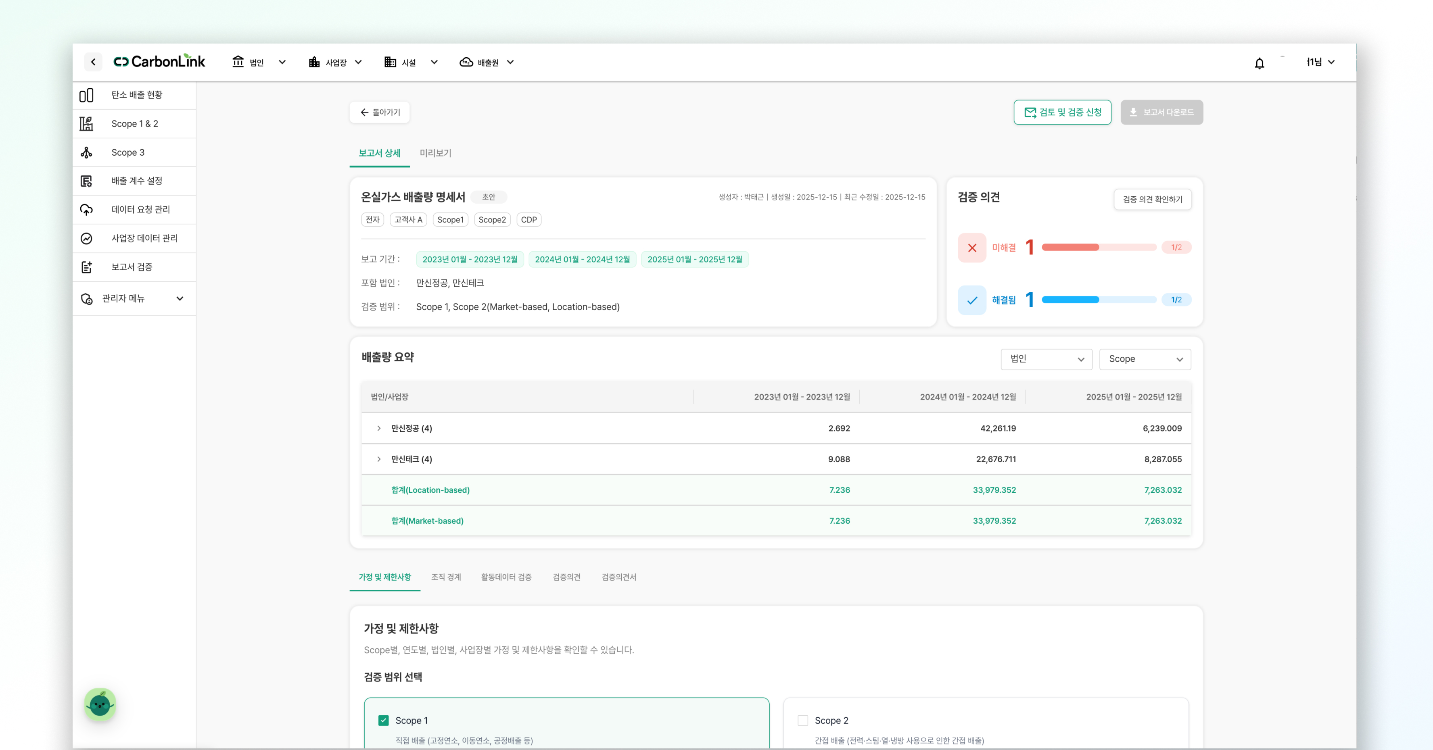Click the 배출 계수 설정 sidebar icon
This screenshot has width=1433, height=750.
86,181
